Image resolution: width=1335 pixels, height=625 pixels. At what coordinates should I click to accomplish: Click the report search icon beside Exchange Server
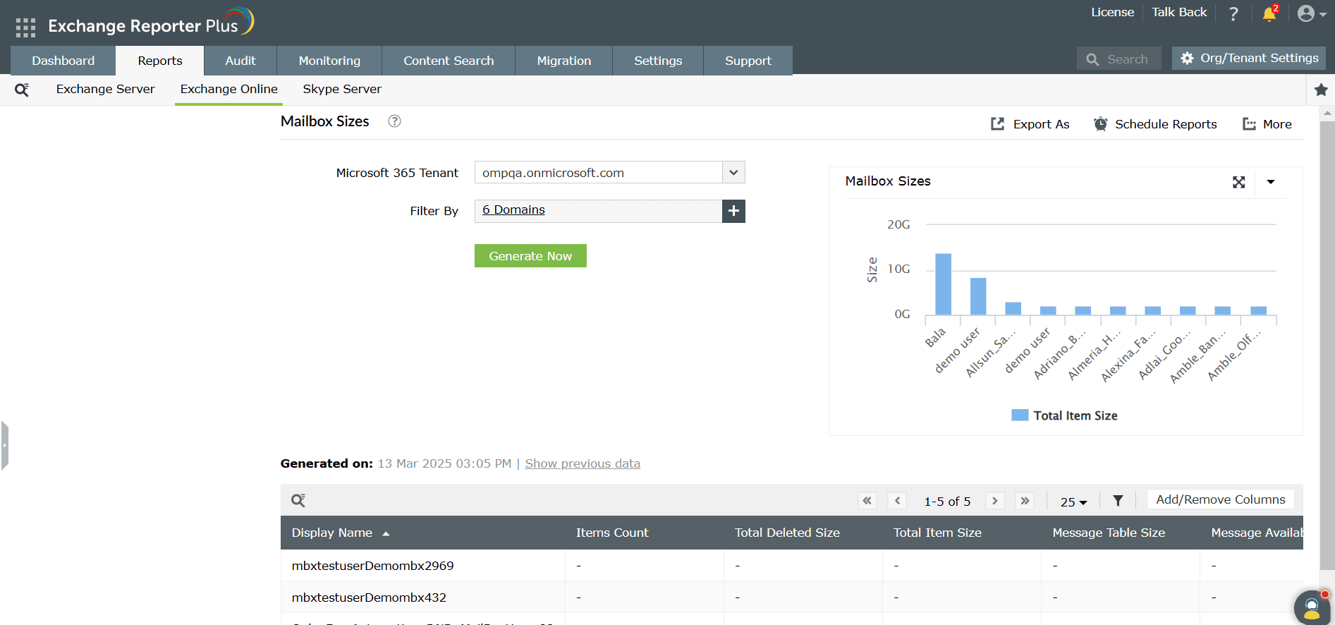coord(22,90)
